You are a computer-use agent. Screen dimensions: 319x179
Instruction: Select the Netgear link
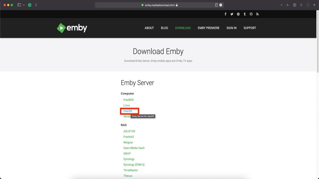tap(128, 143)
